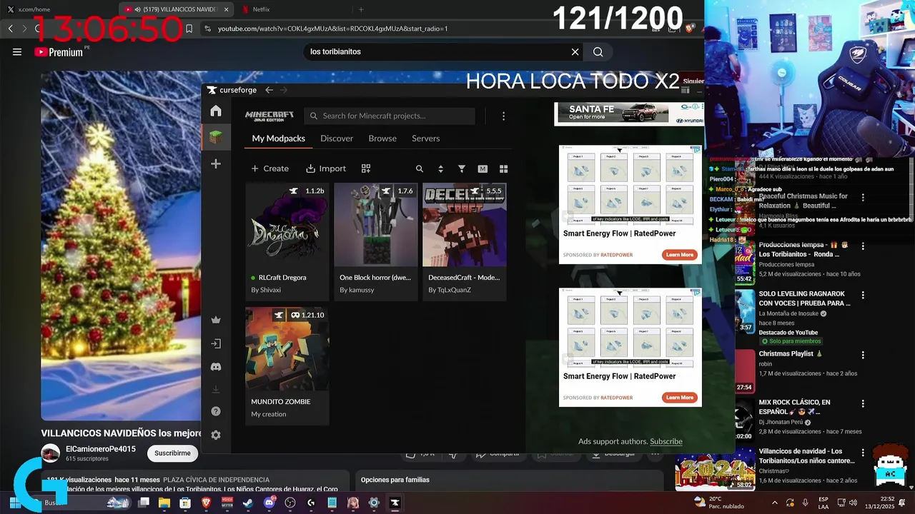Click the Suscribirme button on YouTube
This screenshot has height=514, width=915.
point(173,453)
